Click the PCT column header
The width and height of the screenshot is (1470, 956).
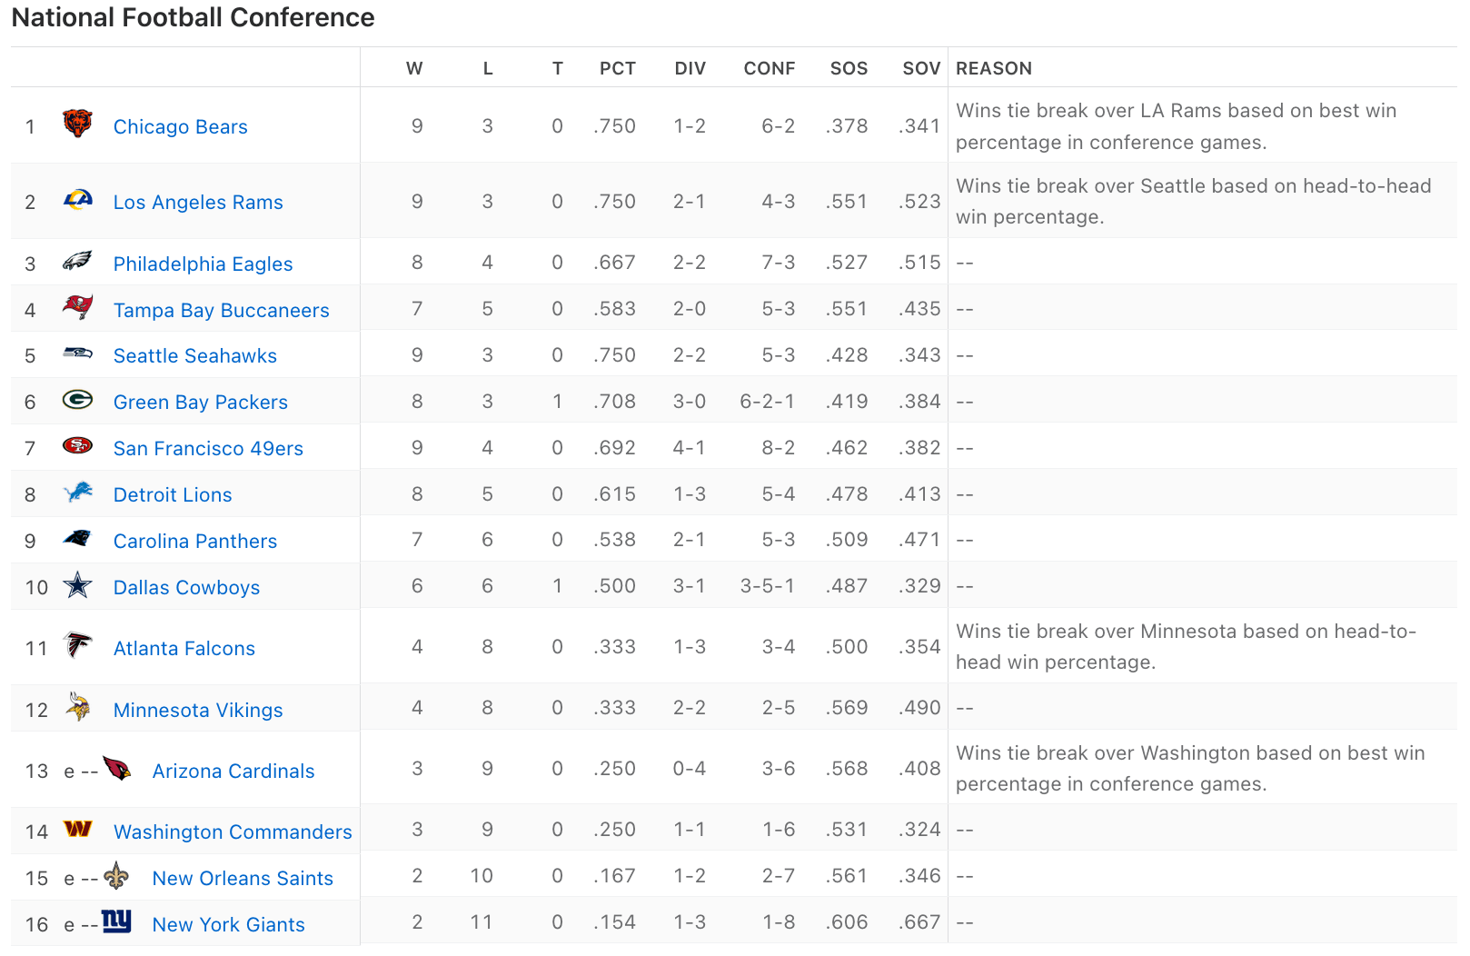[x=617, y=69]
